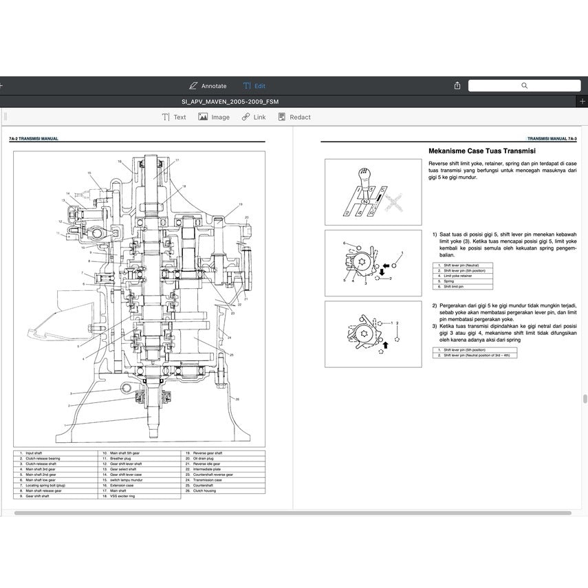Click the magnifier icon in the search bar
This screenshot has width=588, height=588.
pyautogui.click(x=525, y=85)
